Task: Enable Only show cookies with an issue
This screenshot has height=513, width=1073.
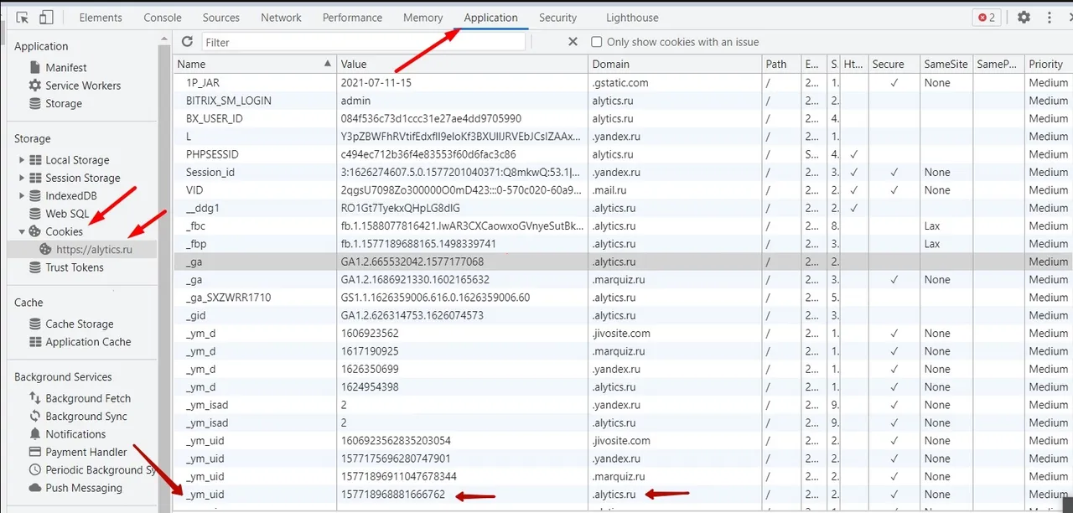Action: pos(597,42)
